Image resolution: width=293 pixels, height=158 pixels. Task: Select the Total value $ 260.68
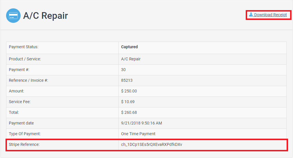click(x=129, y=112)
